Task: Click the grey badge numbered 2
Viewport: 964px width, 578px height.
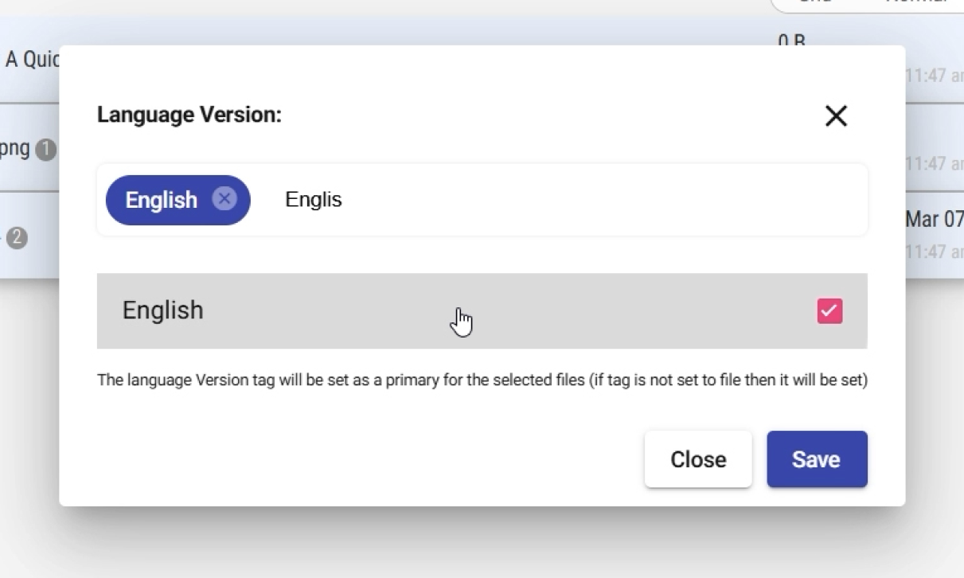Action: (18, 237)
